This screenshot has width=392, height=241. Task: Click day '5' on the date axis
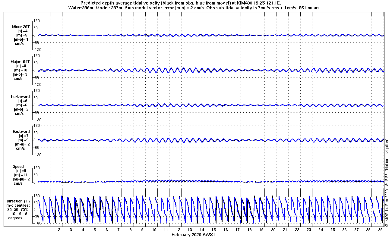95,230
